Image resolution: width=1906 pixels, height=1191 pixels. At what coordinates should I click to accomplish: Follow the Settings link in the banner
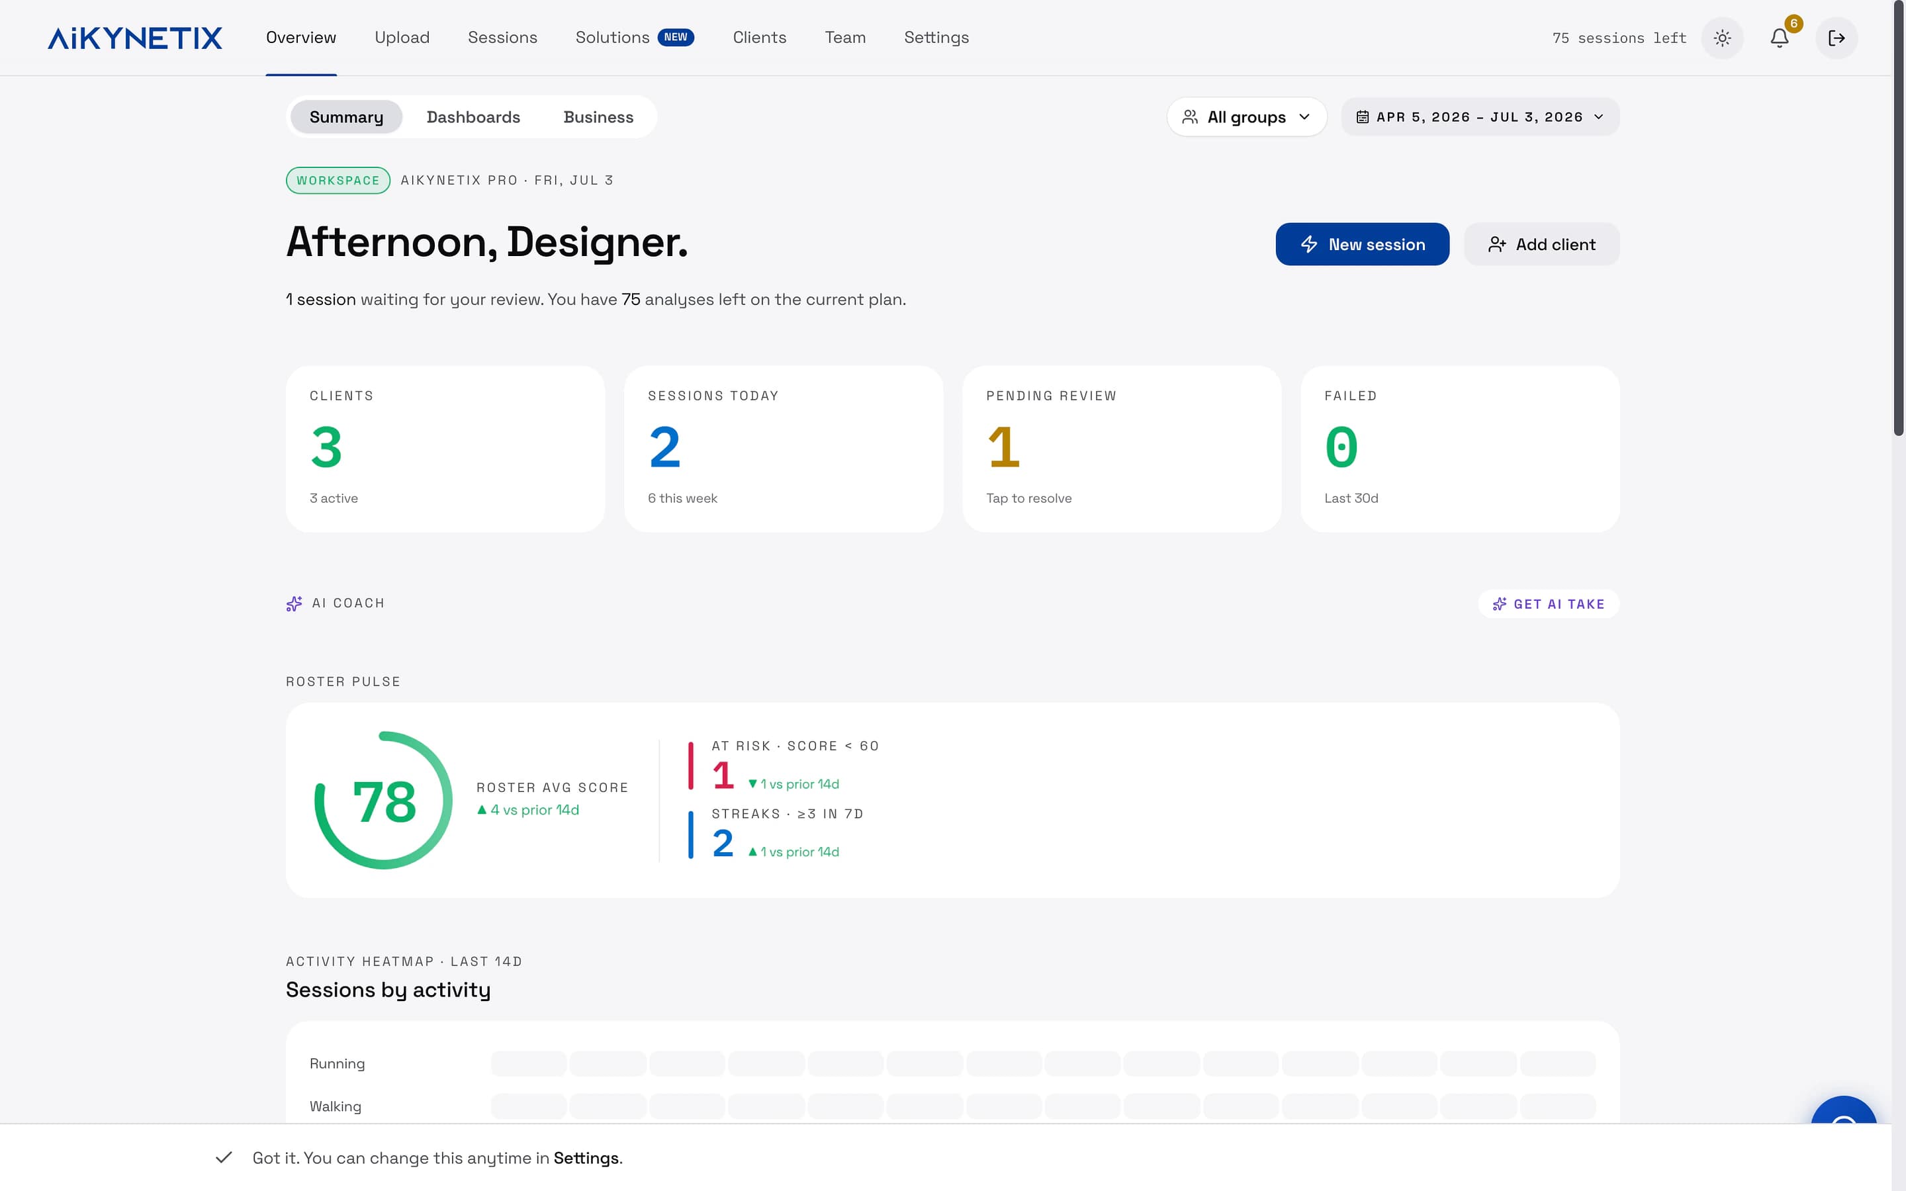[586, 1158]
